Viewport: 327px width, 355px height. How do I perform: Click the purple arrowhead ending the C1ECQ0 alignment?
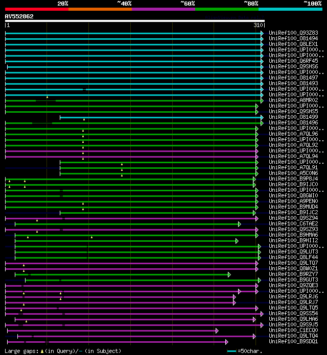pyautogui.click(x=217, y=331)
